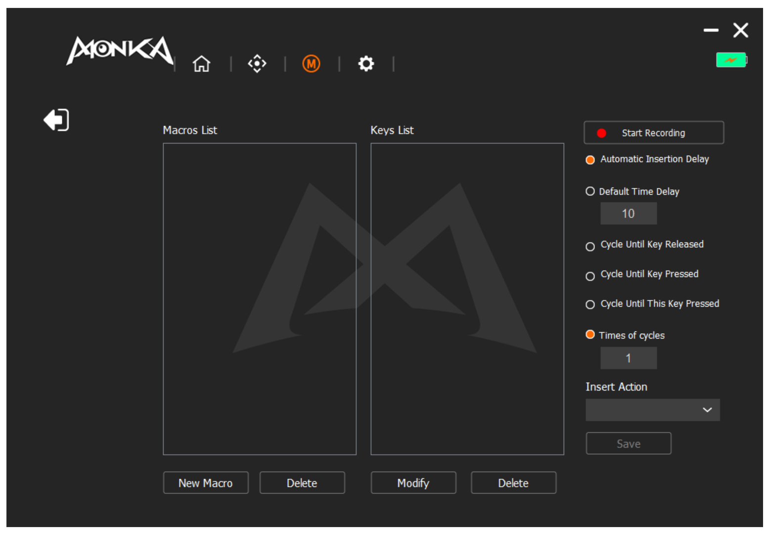Select Cycle Until Key Pressed
770x537 pixels.
590,276
